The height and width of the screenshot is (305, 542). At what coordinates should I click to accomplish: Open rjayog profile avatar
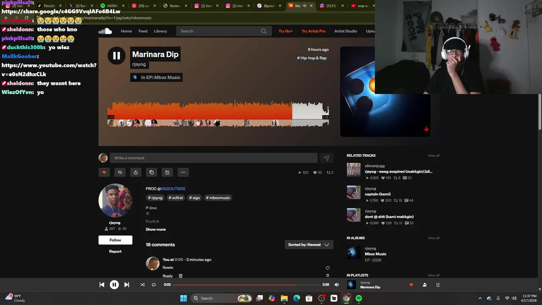tap(115, 200)
